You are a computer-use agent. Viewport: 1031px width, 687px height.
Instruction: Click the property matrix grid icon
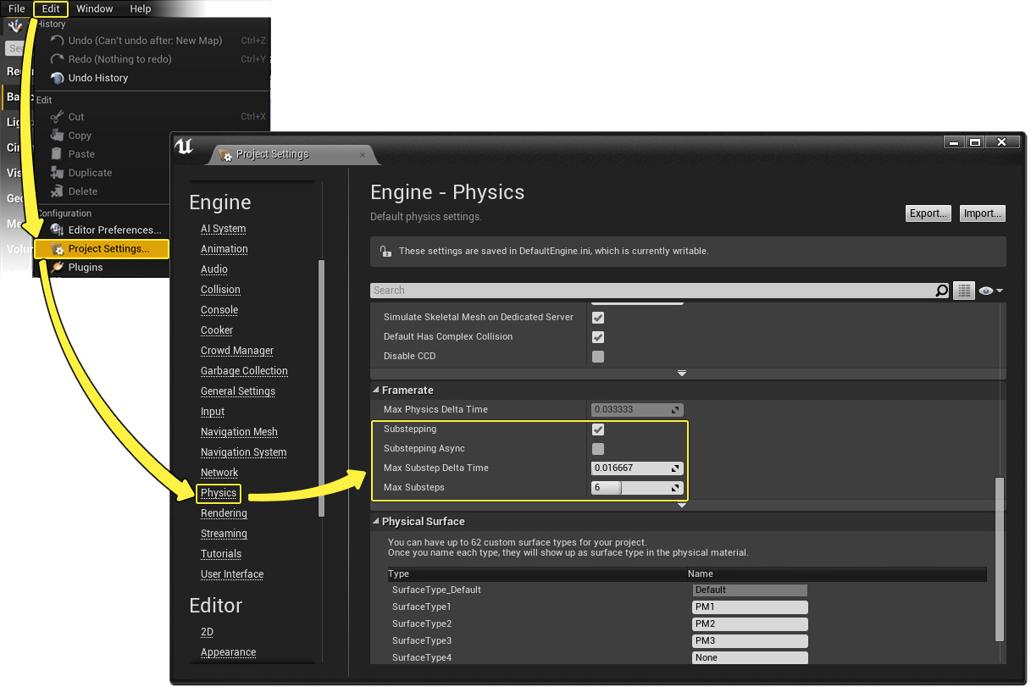(963, 291)
